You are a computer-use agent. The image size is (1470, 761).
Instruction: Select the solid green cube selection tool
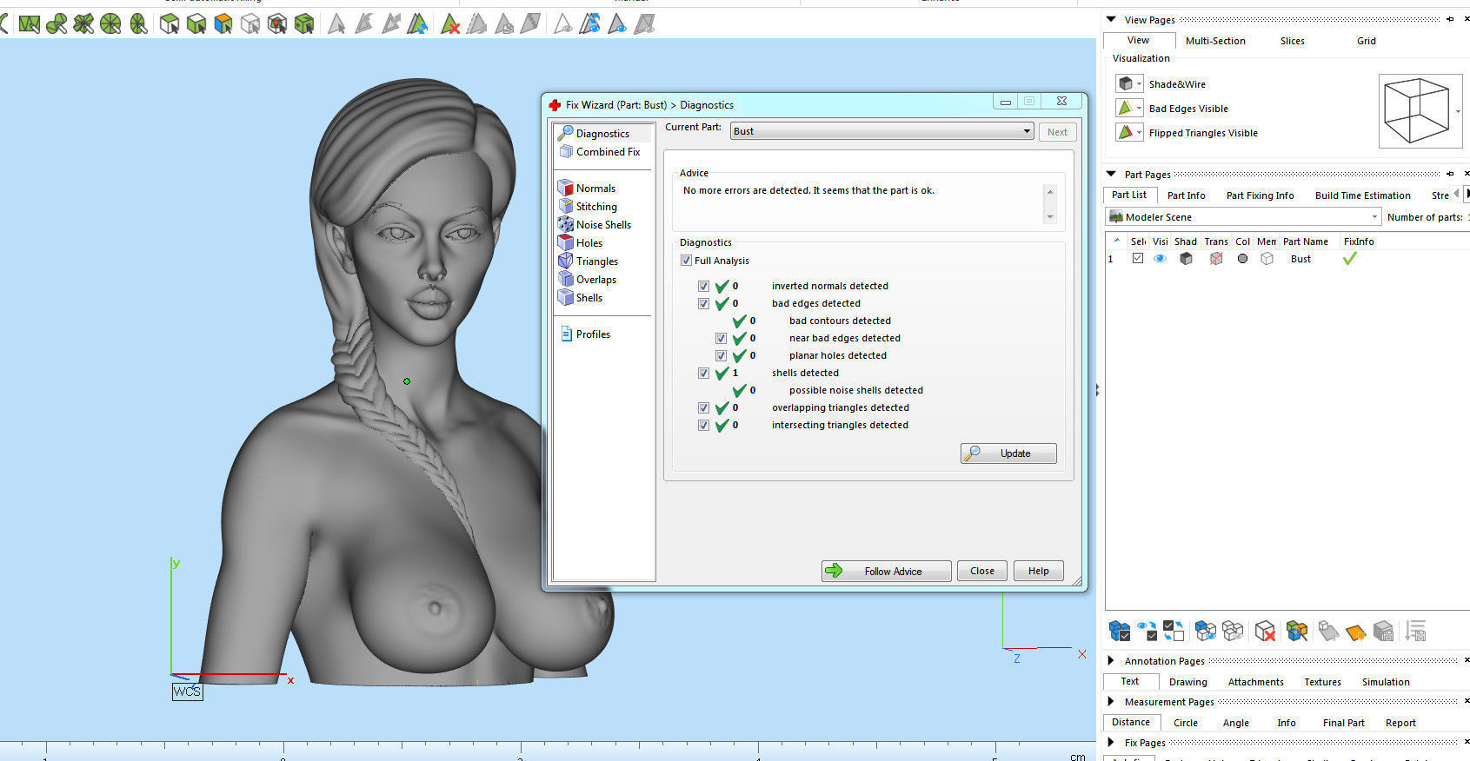pos(304,24)
